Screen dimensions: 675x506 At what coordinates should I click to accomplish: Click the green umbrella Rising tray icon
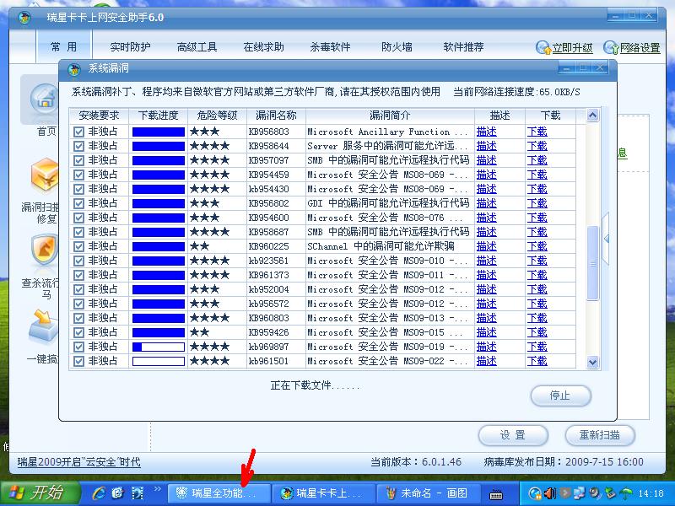coord(625,493)
